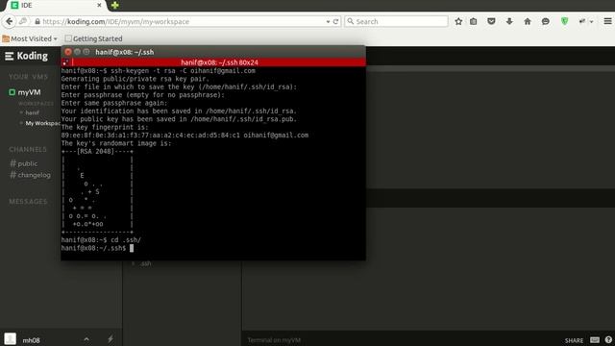Click the key fingerprint line in terminal
This screenshot has width=615, height=346.
(184, 135)
